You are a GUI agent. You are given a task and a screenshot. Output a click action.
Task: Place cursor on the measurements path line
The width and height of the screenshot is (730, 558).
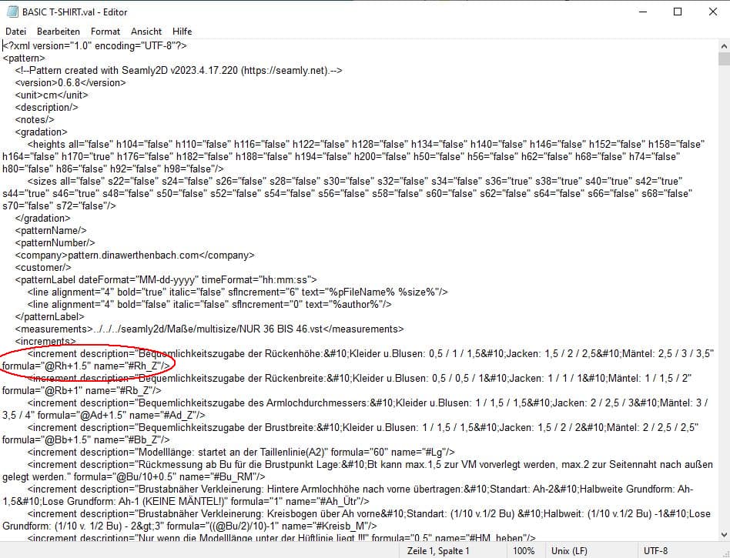(208, 329)
